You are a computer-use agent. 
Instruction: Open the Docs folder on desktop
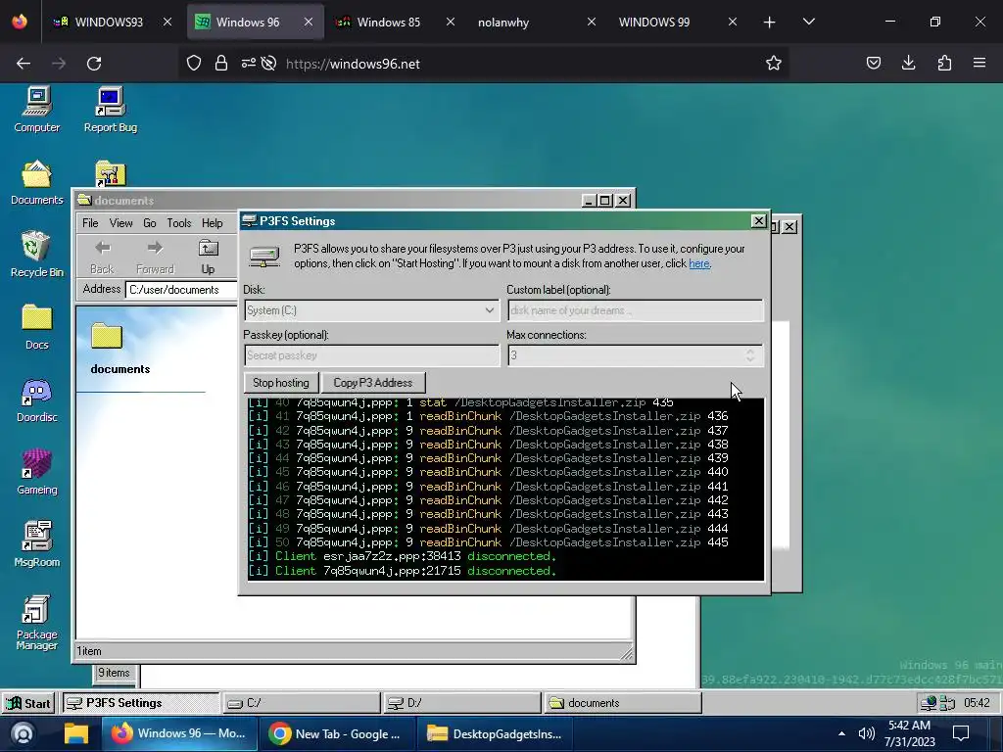(37, 326)
